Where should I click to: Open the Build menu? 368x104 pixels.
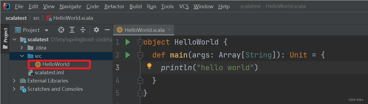[136, 6]
